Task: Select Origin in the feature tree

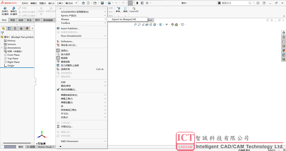Action: [11, 66]
